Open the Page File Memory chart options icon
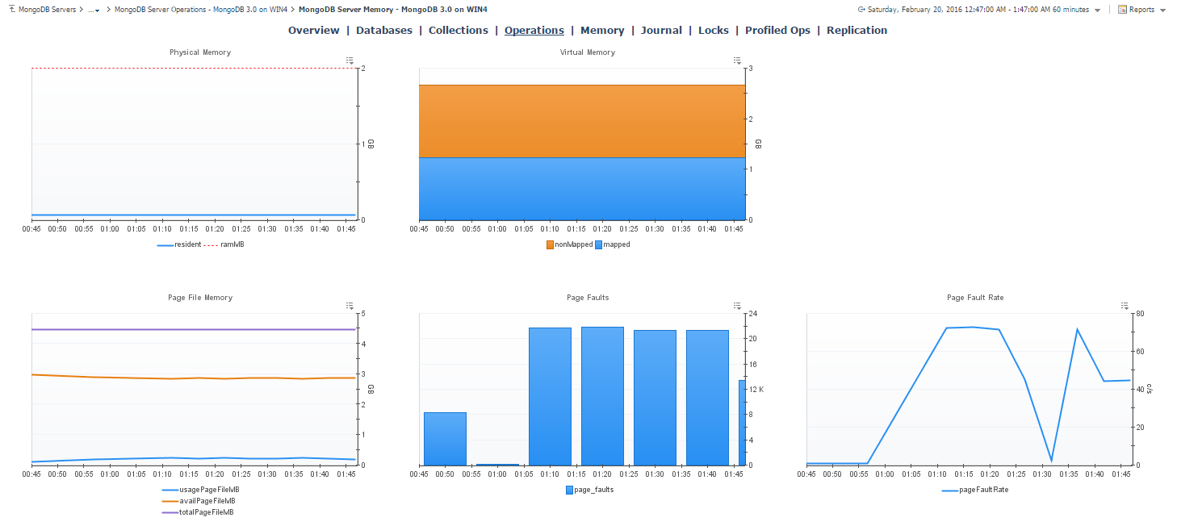This screenshot has height=526, width=1177. pos(350,306)
